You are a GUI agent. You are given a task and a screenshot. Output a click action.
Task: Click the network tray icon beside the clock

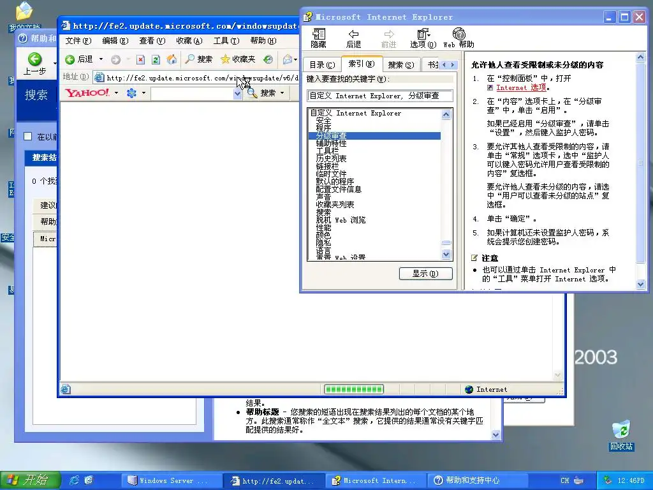[x=608, y=480]
